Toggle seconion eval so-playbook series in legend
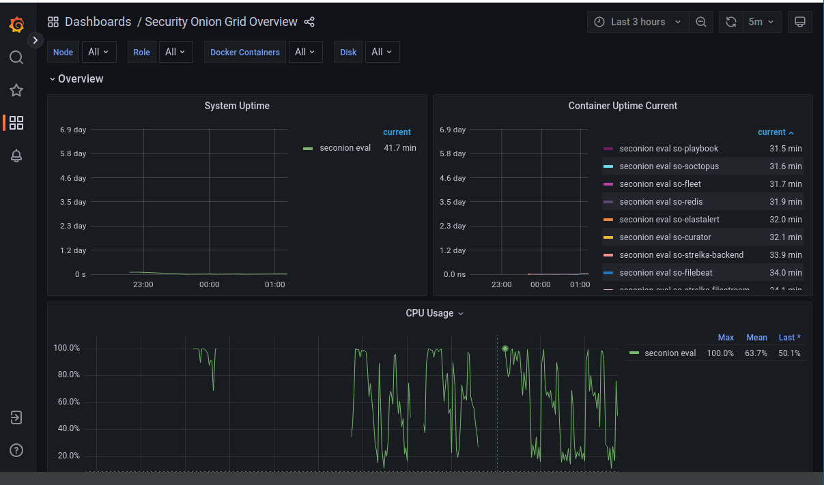 (668, 149)
